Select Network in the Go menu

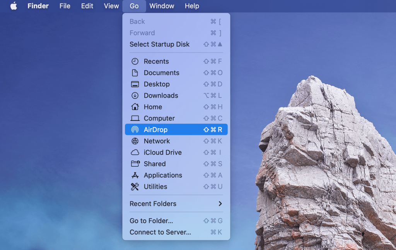[x=176, y=141]
